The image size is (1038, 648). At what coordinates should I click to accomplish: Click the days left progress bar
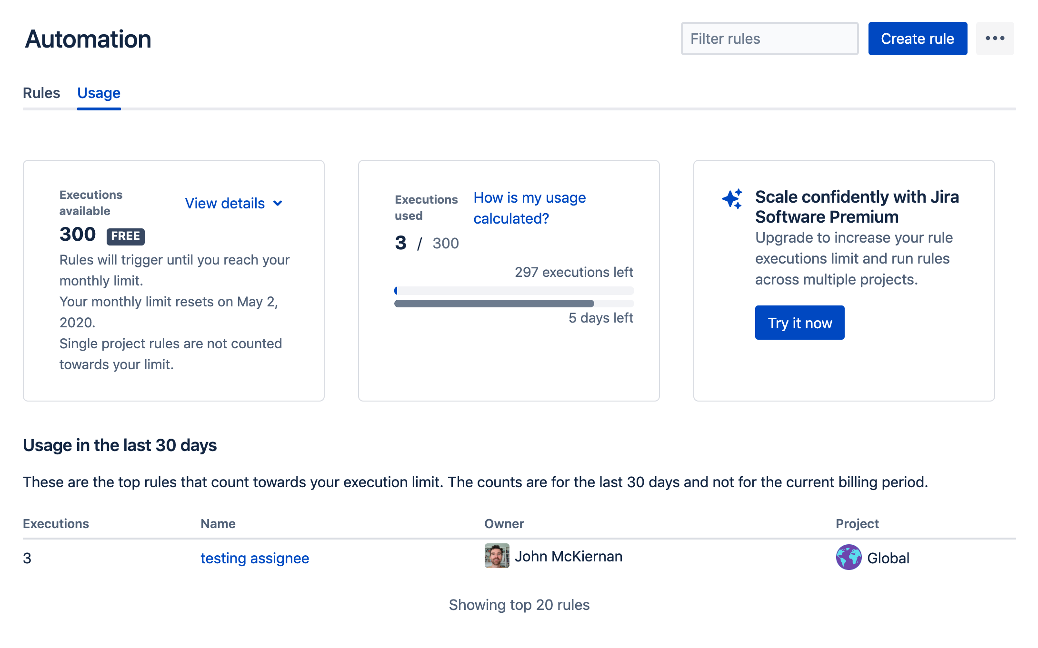pos(514,304)
